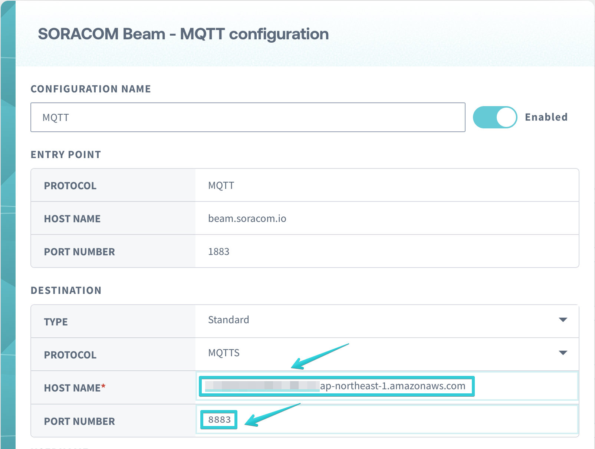Click the TYPE label in Destination
Screen dimensions: 595x449
click(56, 322)
